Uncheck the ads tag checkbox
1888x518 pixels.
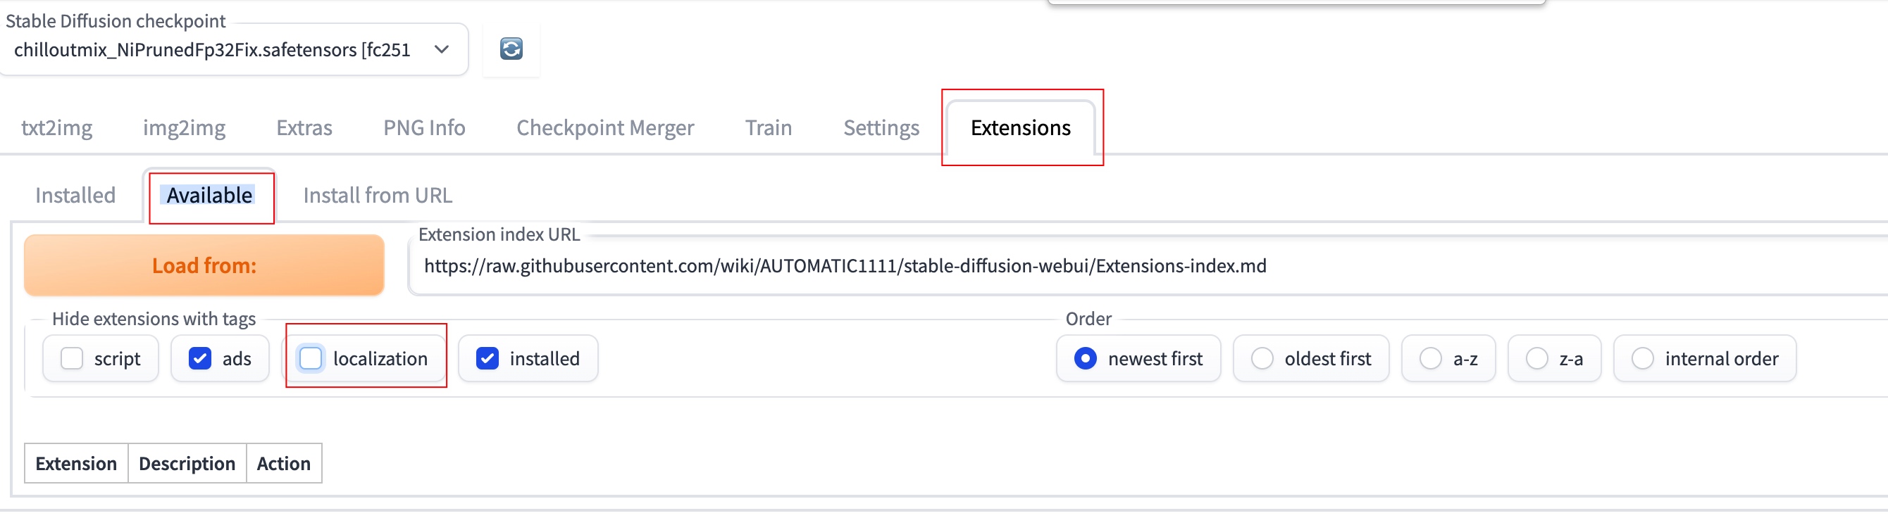pyautogui.click(x=200, y=359)
